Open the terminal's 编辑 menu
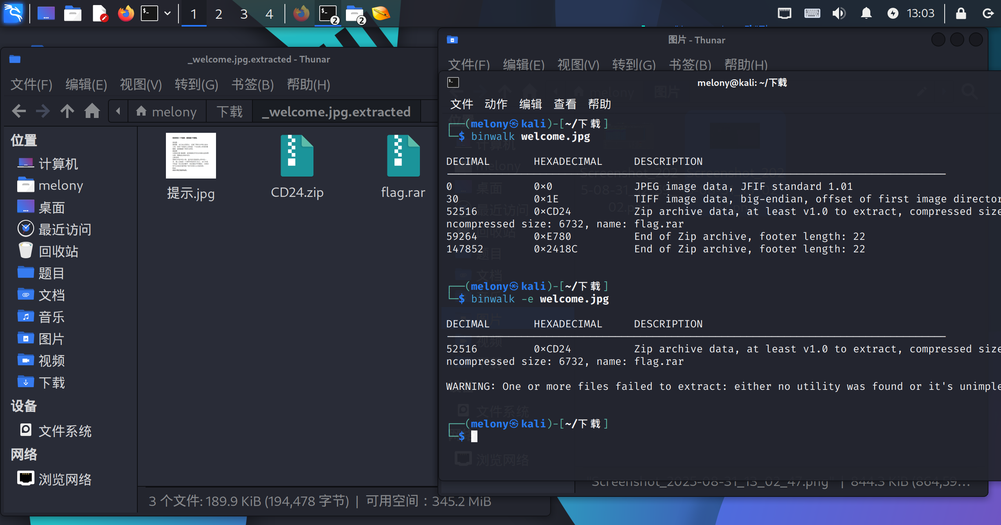This screenshot has width=1001, height=525. 530,104
